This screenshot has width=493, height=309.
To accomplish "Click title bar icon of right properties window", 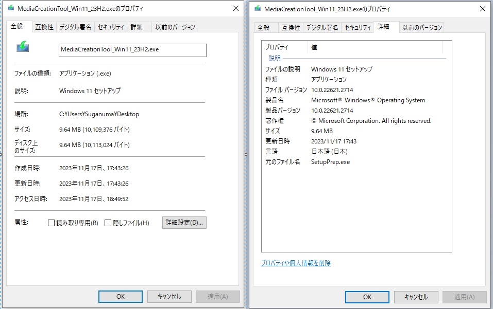I will click(258, 8).
